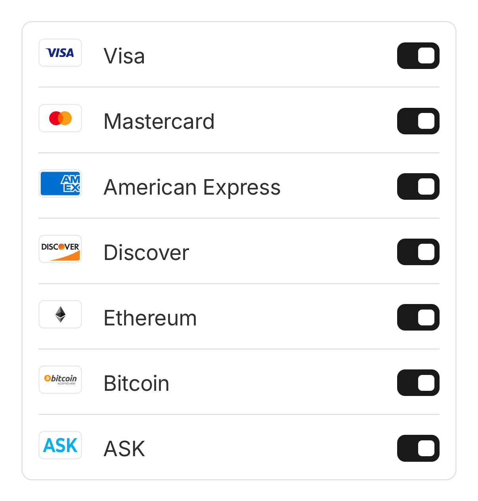The height and width of the screenshot is (501, 478).
Task: Click the American Express text label
Action: click(x=192, y=187)
